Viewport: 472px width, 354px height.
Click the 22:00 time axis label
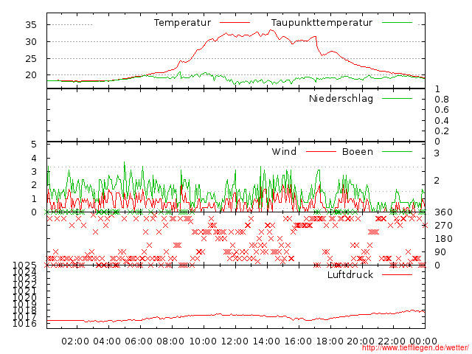[392, 341]
